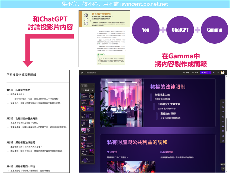Select slide 5 thumbnail in sidebar
This screenshot has width=230, height=175.
(x=88, y=123)
